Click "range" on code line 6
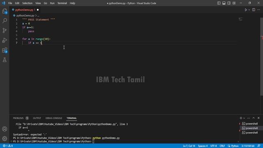This screenshot has width=263, height=148. click(39, 39)
